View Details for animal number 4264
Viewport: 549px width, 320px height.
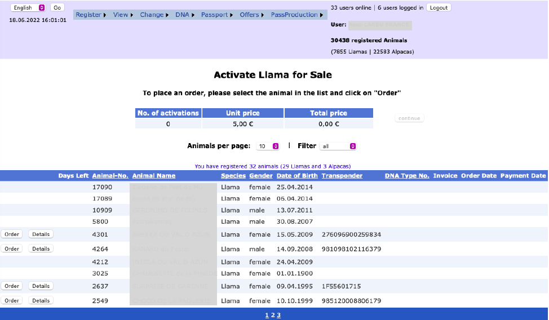[x=41, y=249]
